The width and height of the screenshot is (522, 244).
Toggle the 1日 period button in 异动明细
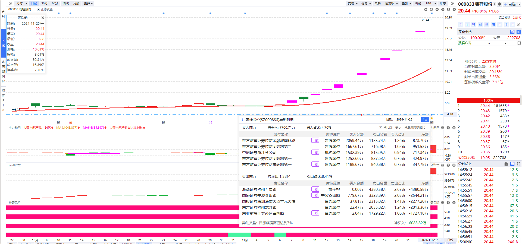[x=425, y=119]
